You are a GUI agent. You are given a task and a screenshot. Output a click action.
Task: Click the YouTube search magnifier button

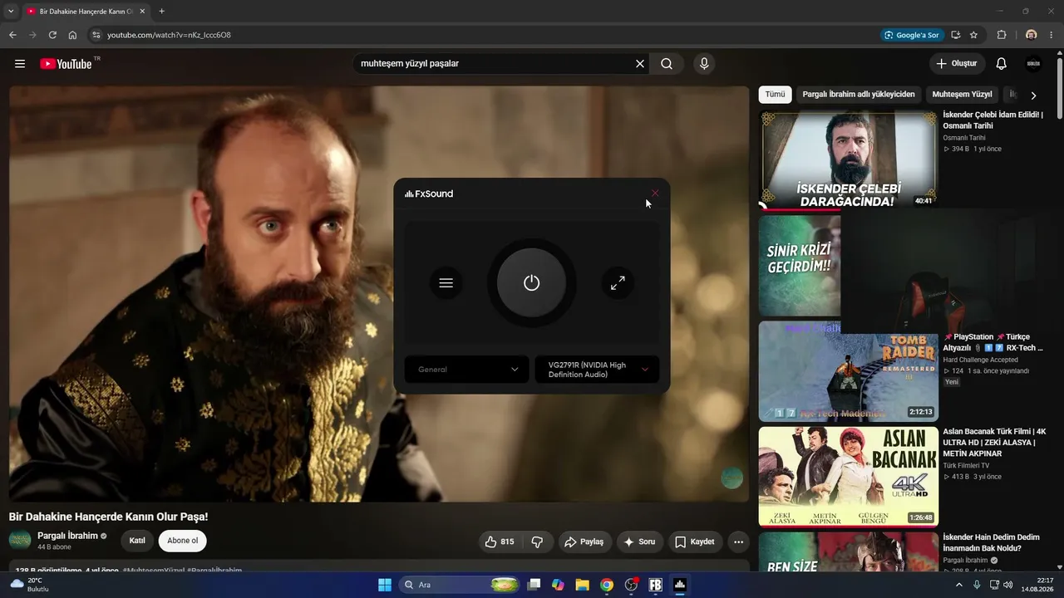click(667, 64)
